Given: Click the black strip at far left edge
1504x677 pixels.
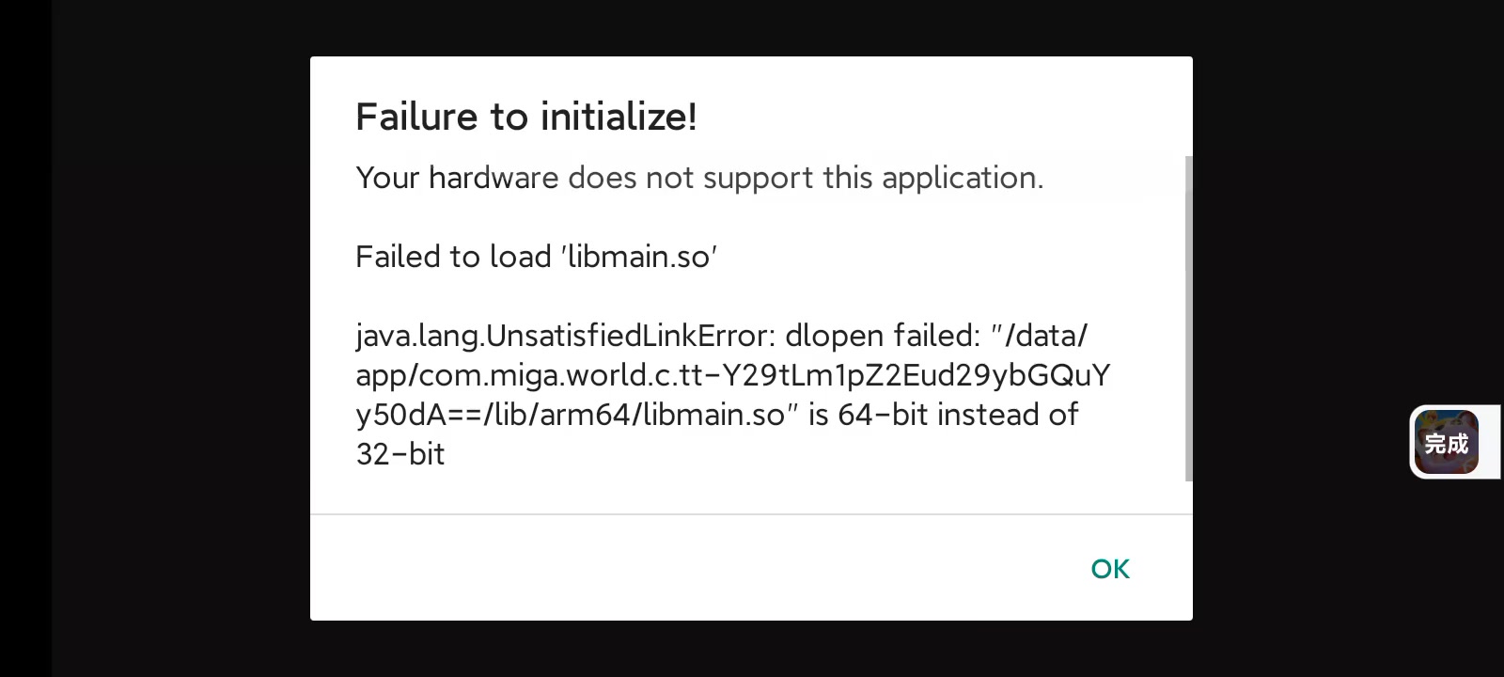Looking at the screenshot, I should [24, 338].
